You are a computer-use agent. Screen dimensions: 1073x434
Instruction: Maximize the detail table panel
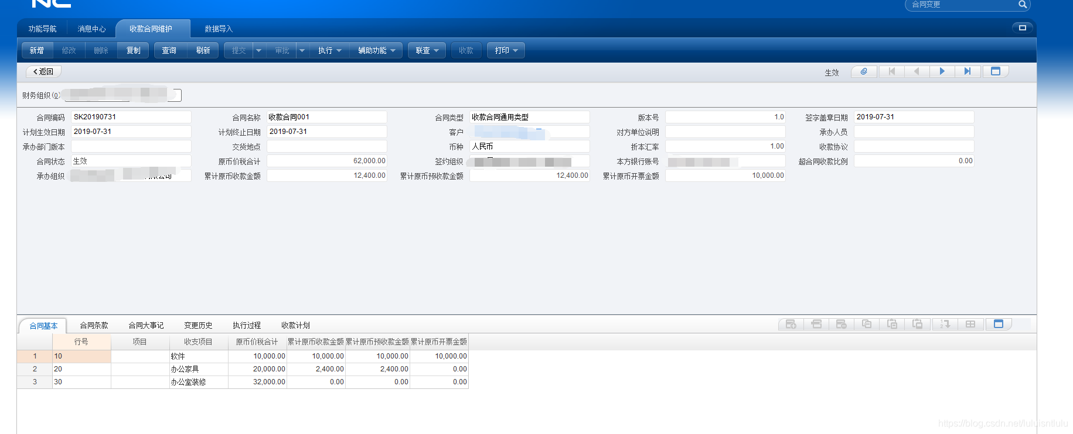(999, 324)
